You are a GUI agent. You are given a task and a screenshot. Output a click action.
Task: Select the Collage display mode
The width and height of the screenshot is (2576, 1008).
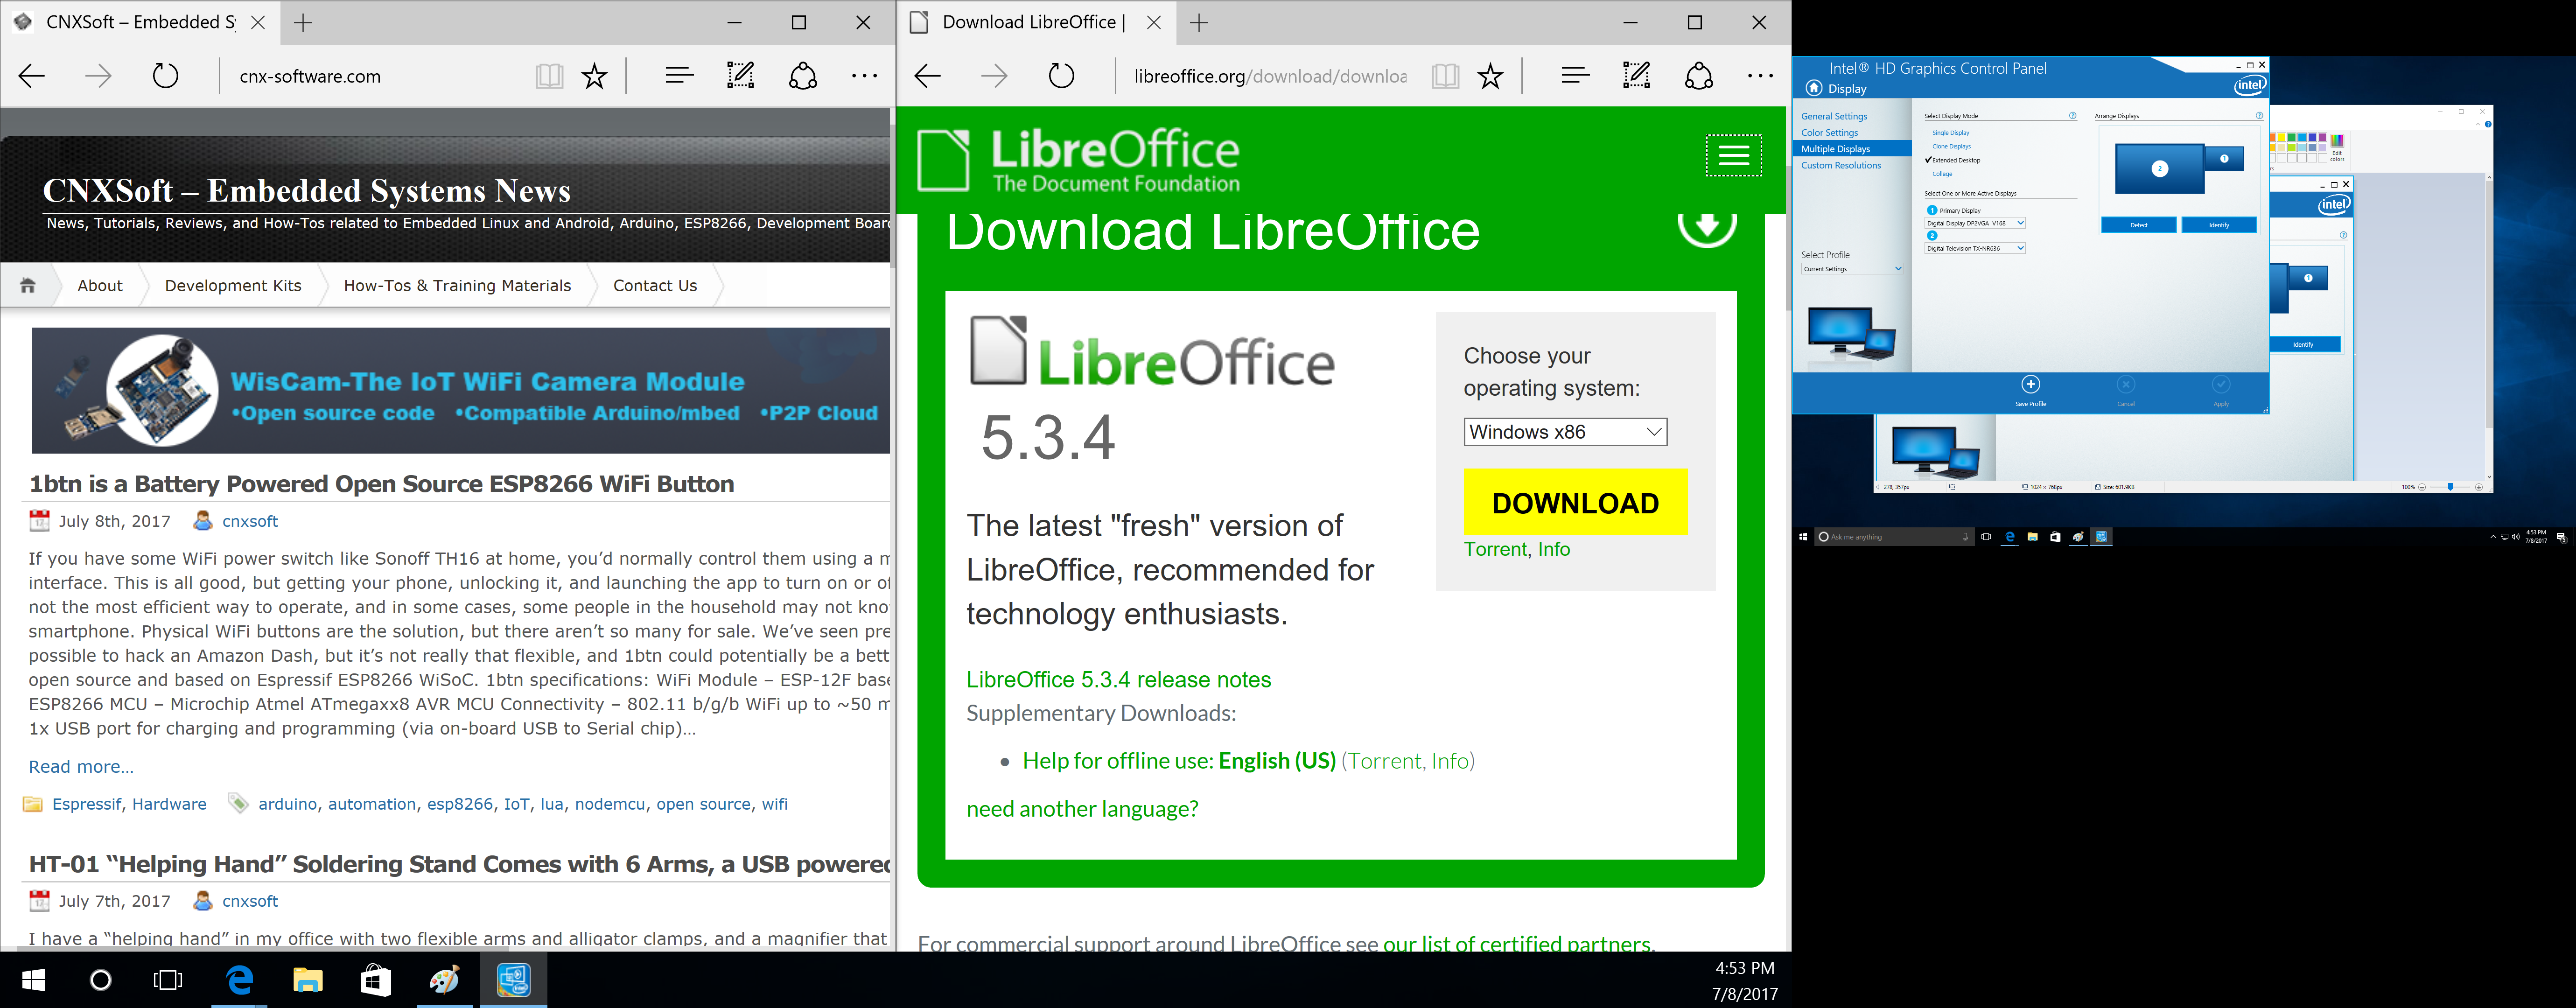click(x=1942, y=174)
